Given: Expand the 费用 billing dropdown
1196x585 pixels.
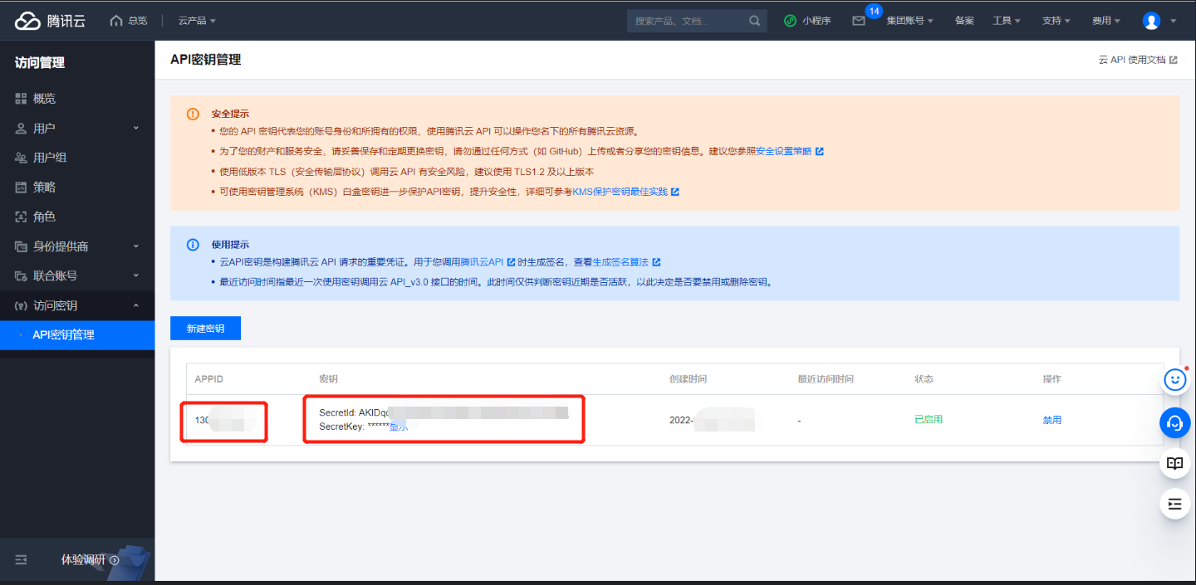Looking at the screenshot, I should (1106, 21).
